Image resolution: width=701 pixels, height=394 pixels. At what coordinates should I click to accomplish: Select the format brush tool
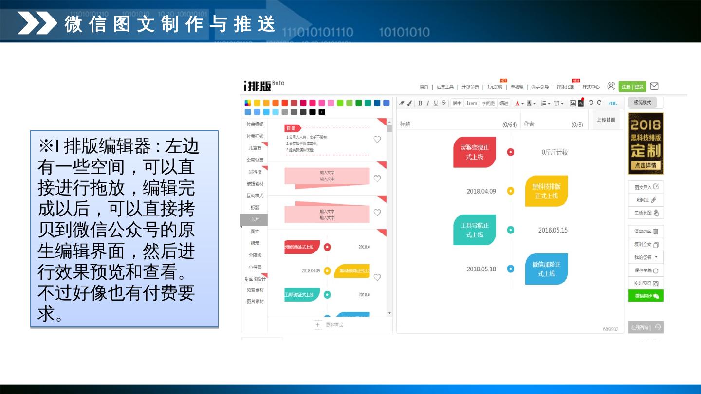[x=409, y=103]
